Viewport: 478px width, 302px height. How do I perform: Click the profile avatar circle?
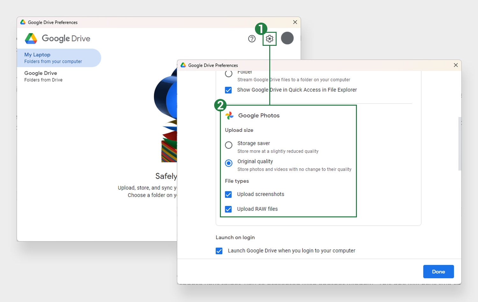287,38
